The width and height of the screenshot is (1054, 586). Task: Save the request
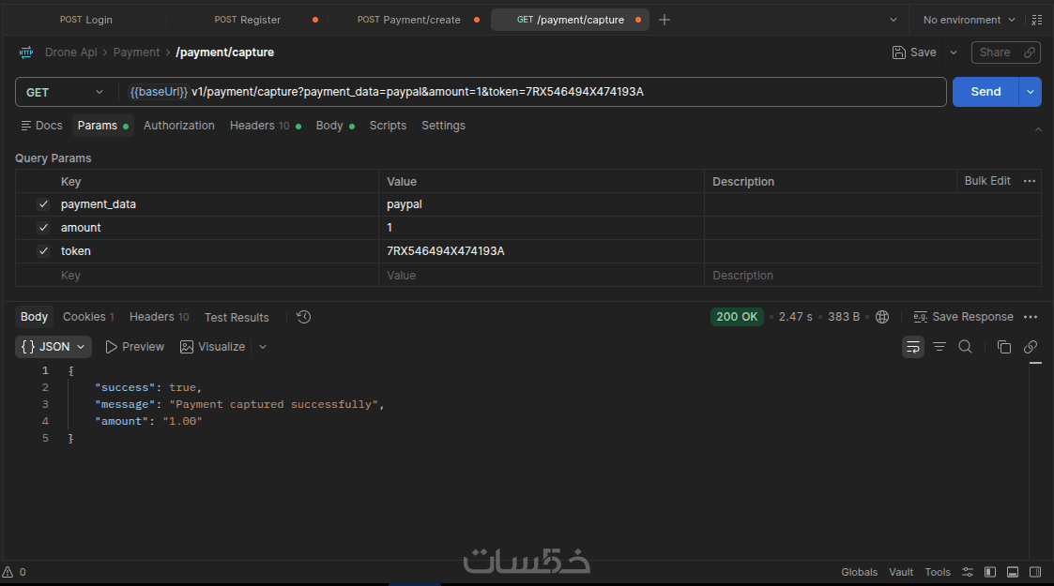pyautogui.click(x=914, y=53)
